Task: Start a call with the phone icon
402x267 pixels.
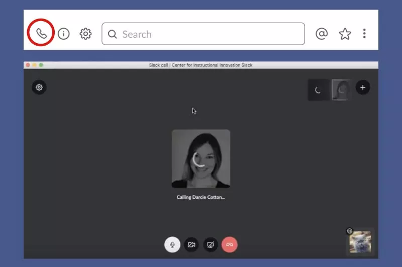Action: [41, 34]
